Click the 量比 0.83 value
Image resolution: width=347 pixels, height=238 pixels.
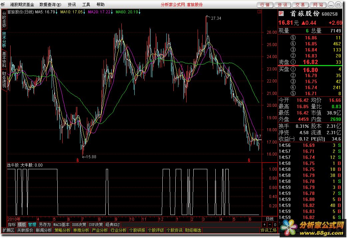336,106
